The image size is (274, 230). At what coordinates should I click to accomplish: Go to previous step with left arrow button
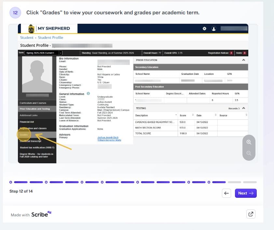point(226,193)
